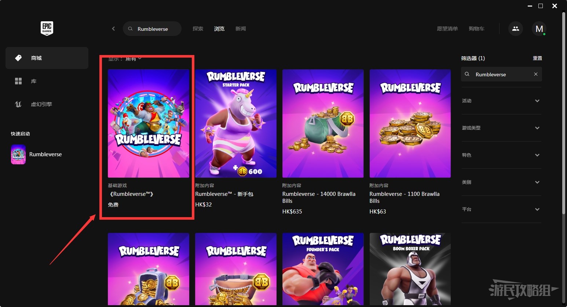Click Rumbleverse - 1100 Brawlla Bills title
The image size is (567, 307).
coord(405,197)
